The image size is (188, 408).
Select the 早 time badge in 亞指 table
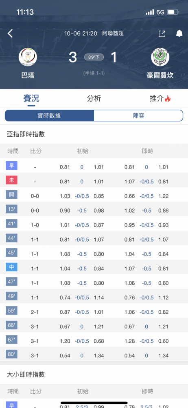11,166
